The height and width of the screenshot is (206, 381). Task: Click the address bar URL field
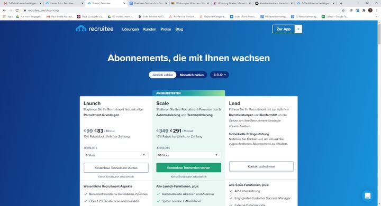tap(182, 10)
